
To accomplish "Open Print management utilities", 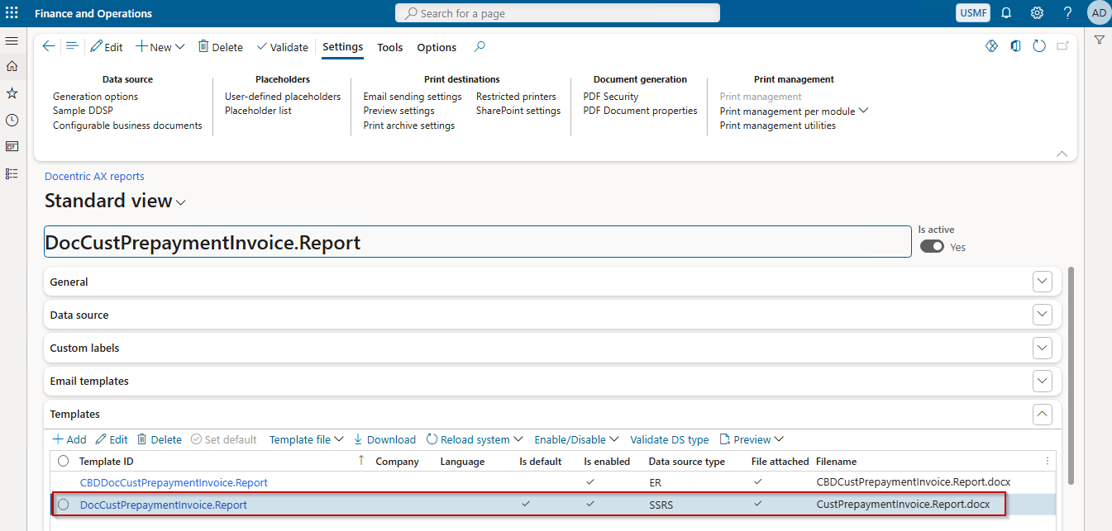I will coord(778,126).
